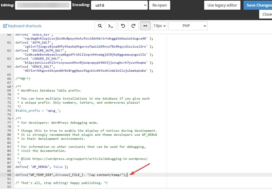Open the PHP syntax highlighting dropdown
The image size is (272, 193).
pyautogui.click(x=188, y=26)
